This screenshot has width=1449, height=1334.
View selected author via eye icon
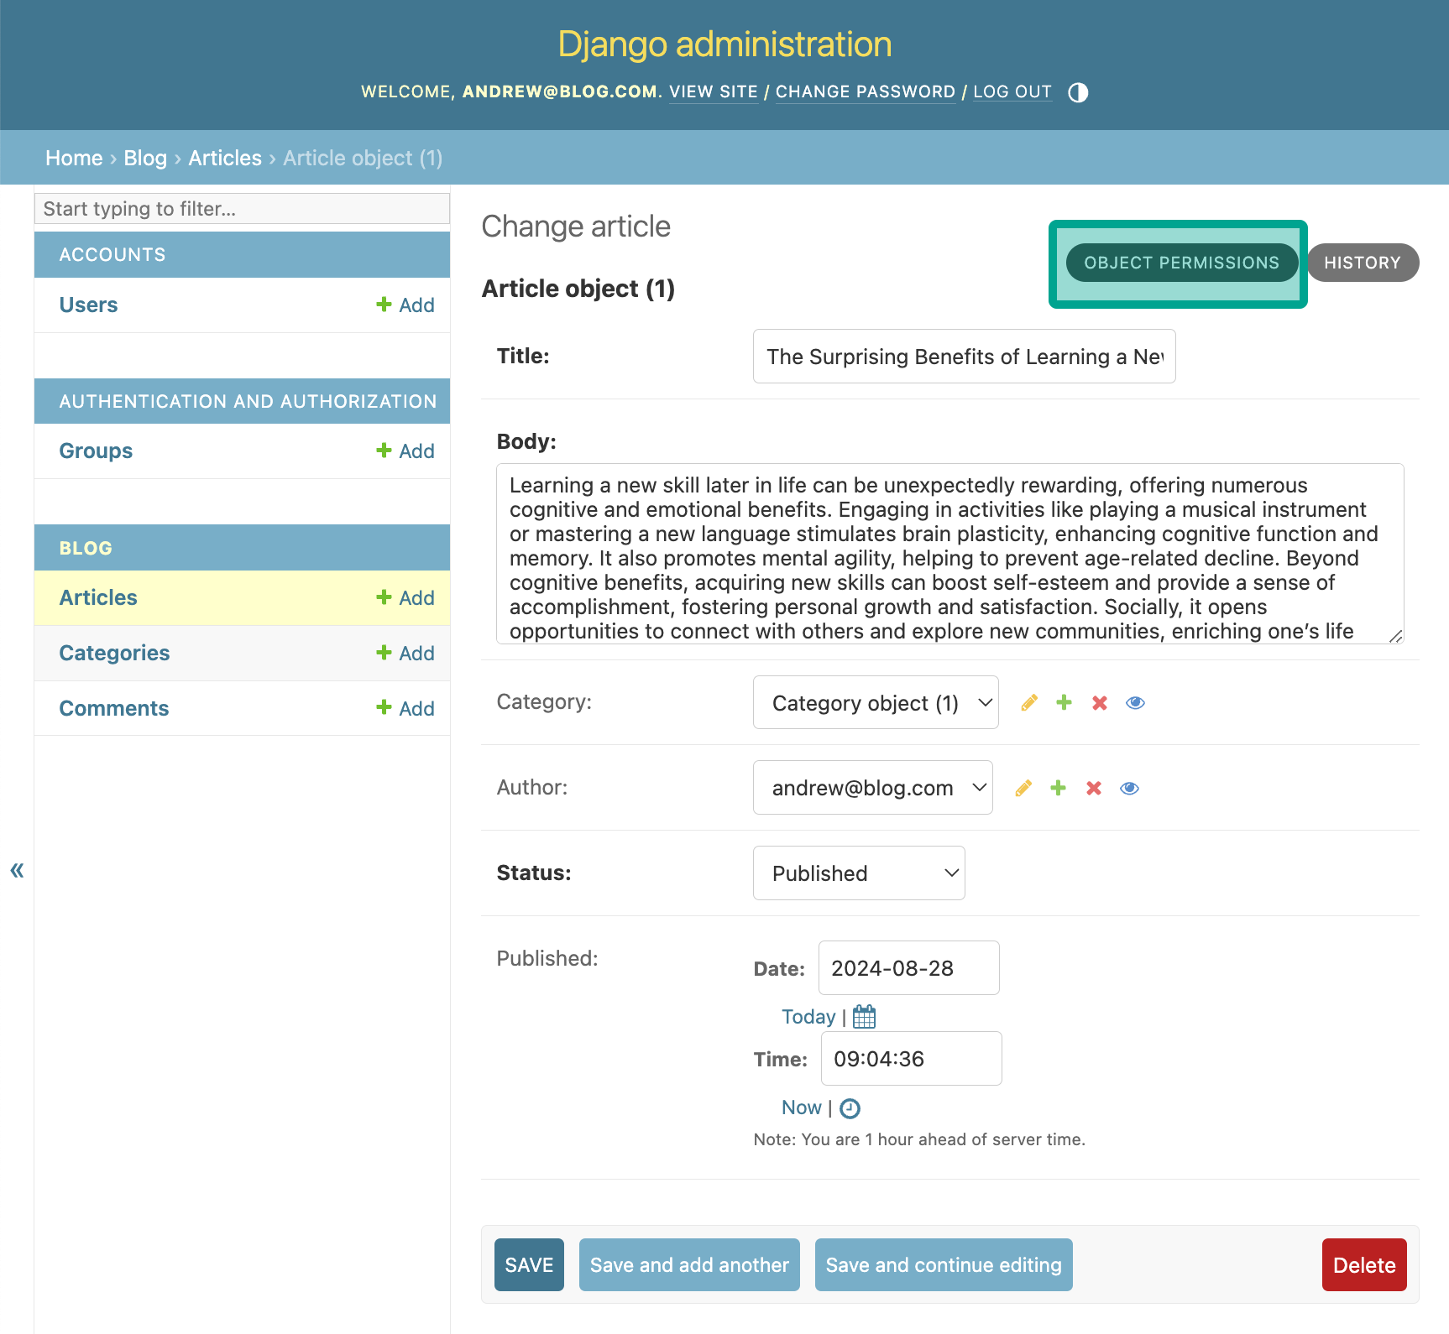(x=1129, y=789)
